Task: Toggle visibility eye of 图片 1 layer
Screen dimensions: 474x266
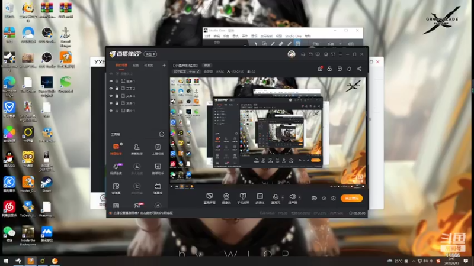Action: [111, 111]
